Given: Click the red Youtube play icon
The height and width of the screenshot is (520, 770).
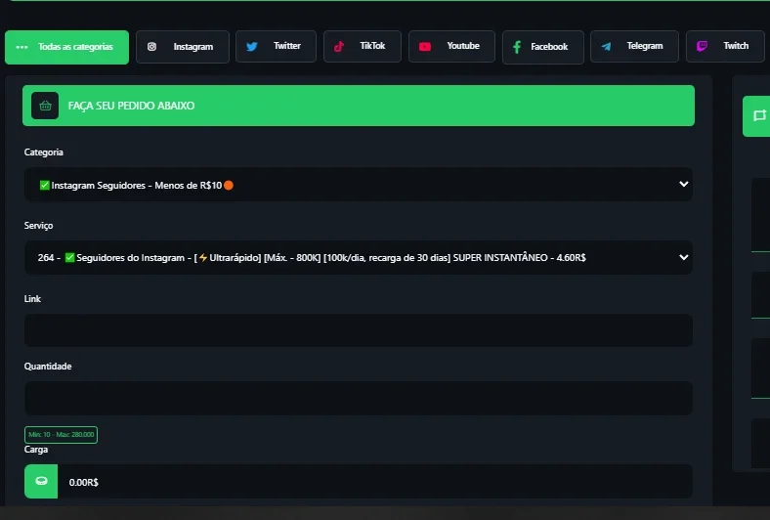Looking at the screenshot, I should click(425, 47).
